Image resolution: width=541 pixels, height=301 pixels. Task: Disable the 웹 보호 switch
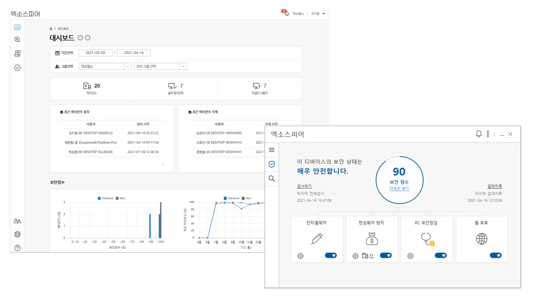tap(495, 255)
